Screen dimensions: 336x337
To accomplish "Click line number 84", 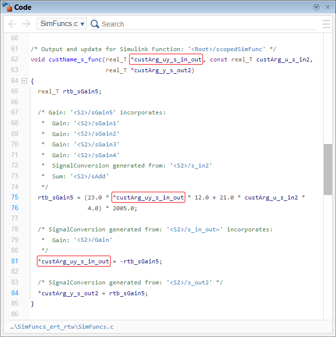I will (x=15, y=293).
